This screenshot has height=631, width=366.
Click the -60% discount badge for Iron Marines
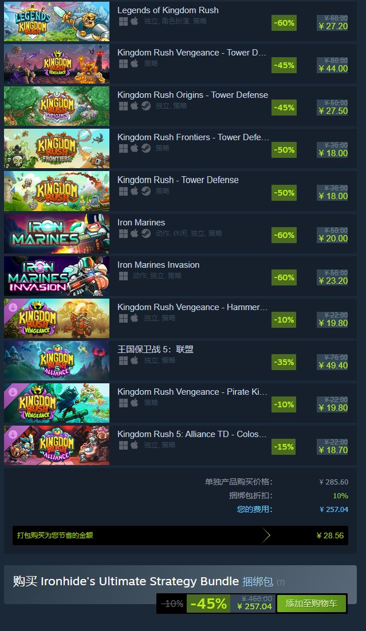pos(284,235)
